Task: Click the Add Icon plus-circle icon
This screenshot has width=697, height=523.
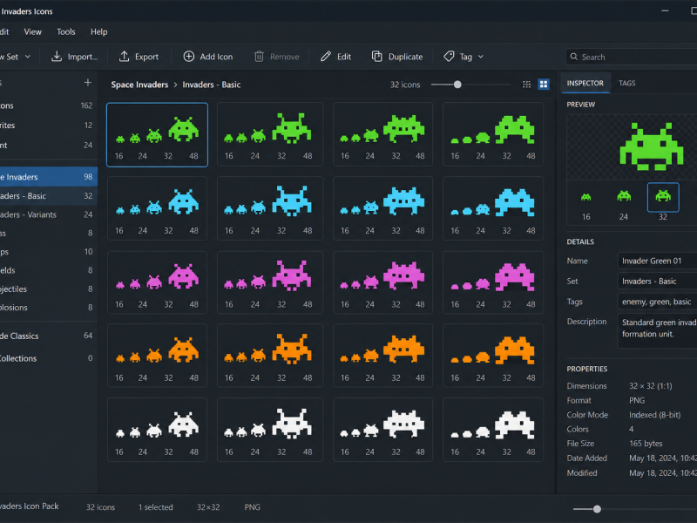Action: (189, 57)
